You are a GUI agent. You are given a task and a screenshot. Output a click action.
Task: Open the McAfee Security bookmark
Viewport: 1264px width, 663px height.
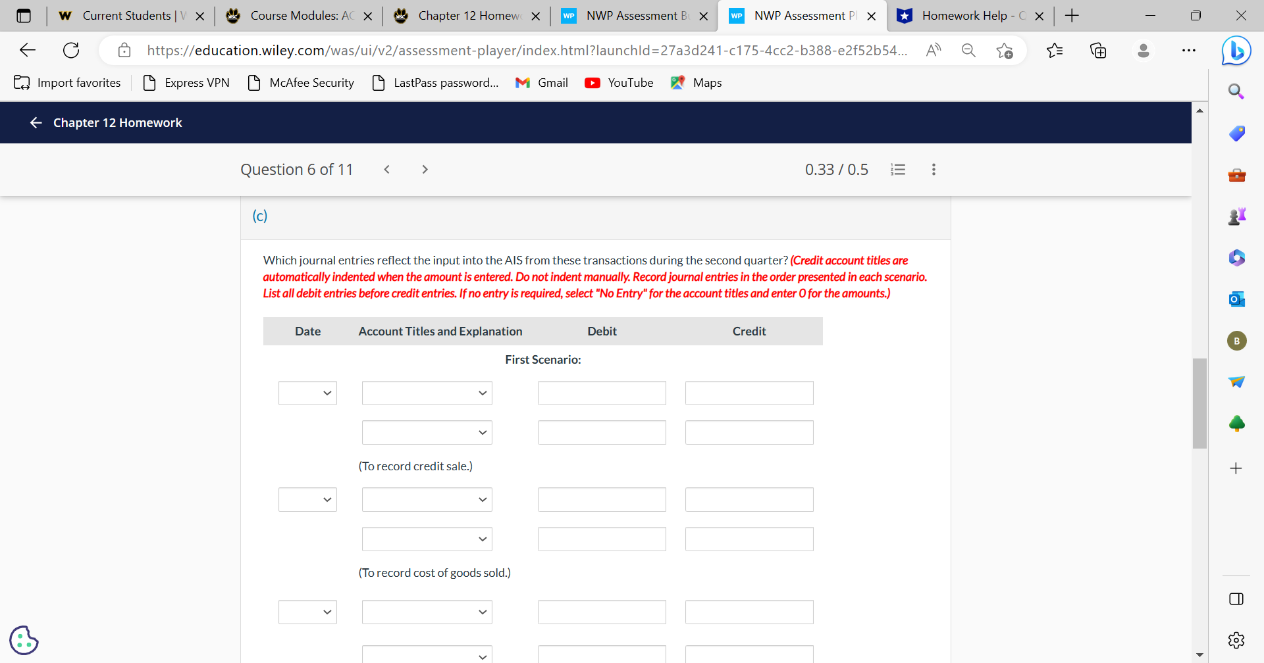(x=301, y=83)
